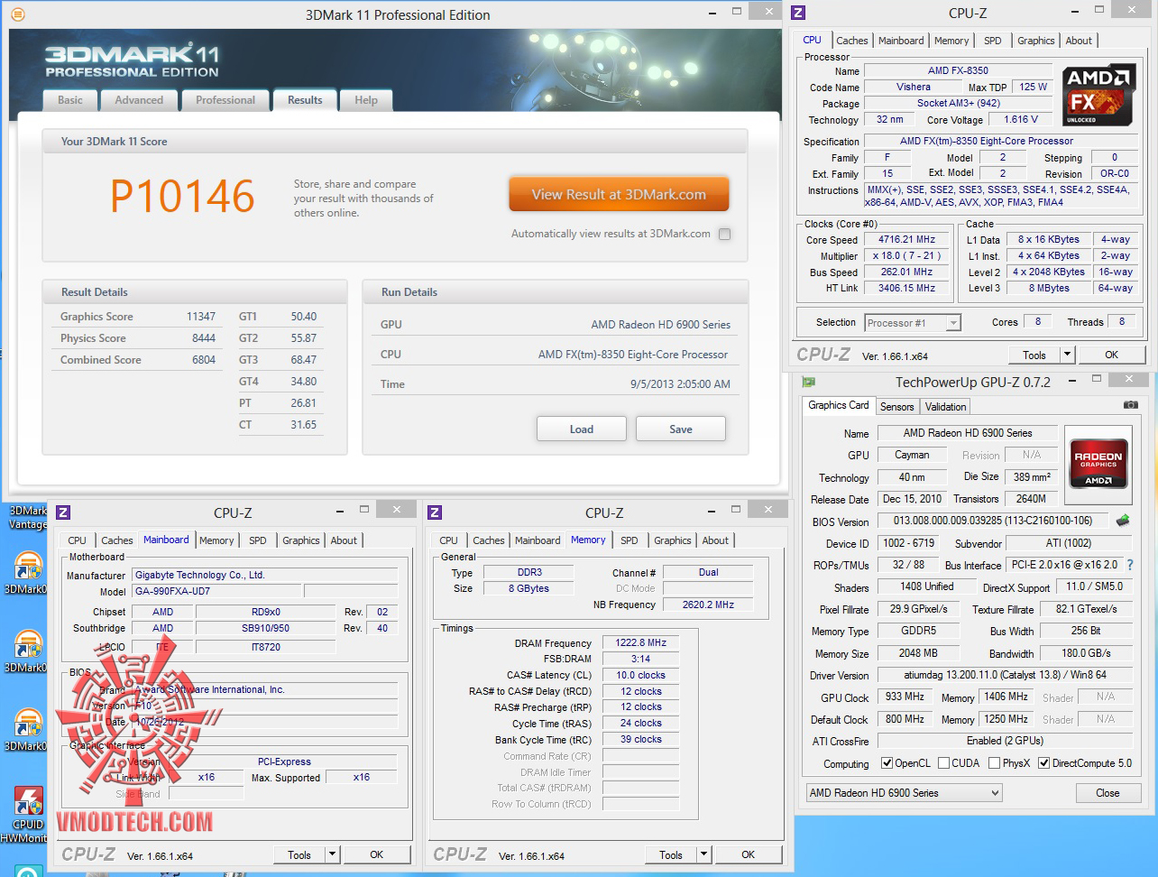The width and height of the screenshot is (1158, 877).
Task: Open the Advanced tab in 3DMark 11
Action: pyautogui.click(x=139, y=100)
